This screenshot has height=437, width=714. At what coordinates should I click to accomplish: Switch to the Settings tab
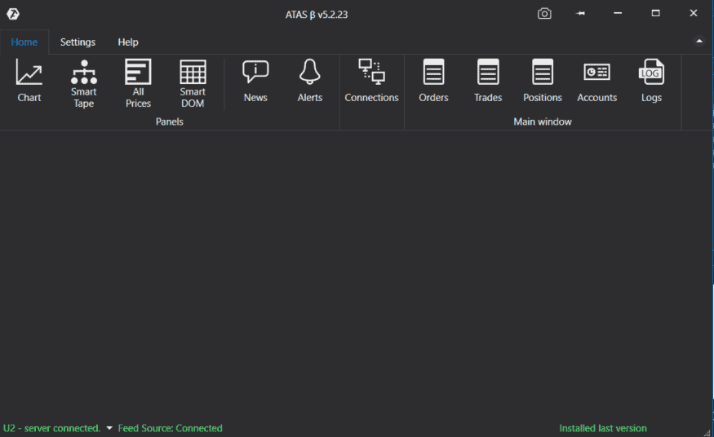(78, 42)
